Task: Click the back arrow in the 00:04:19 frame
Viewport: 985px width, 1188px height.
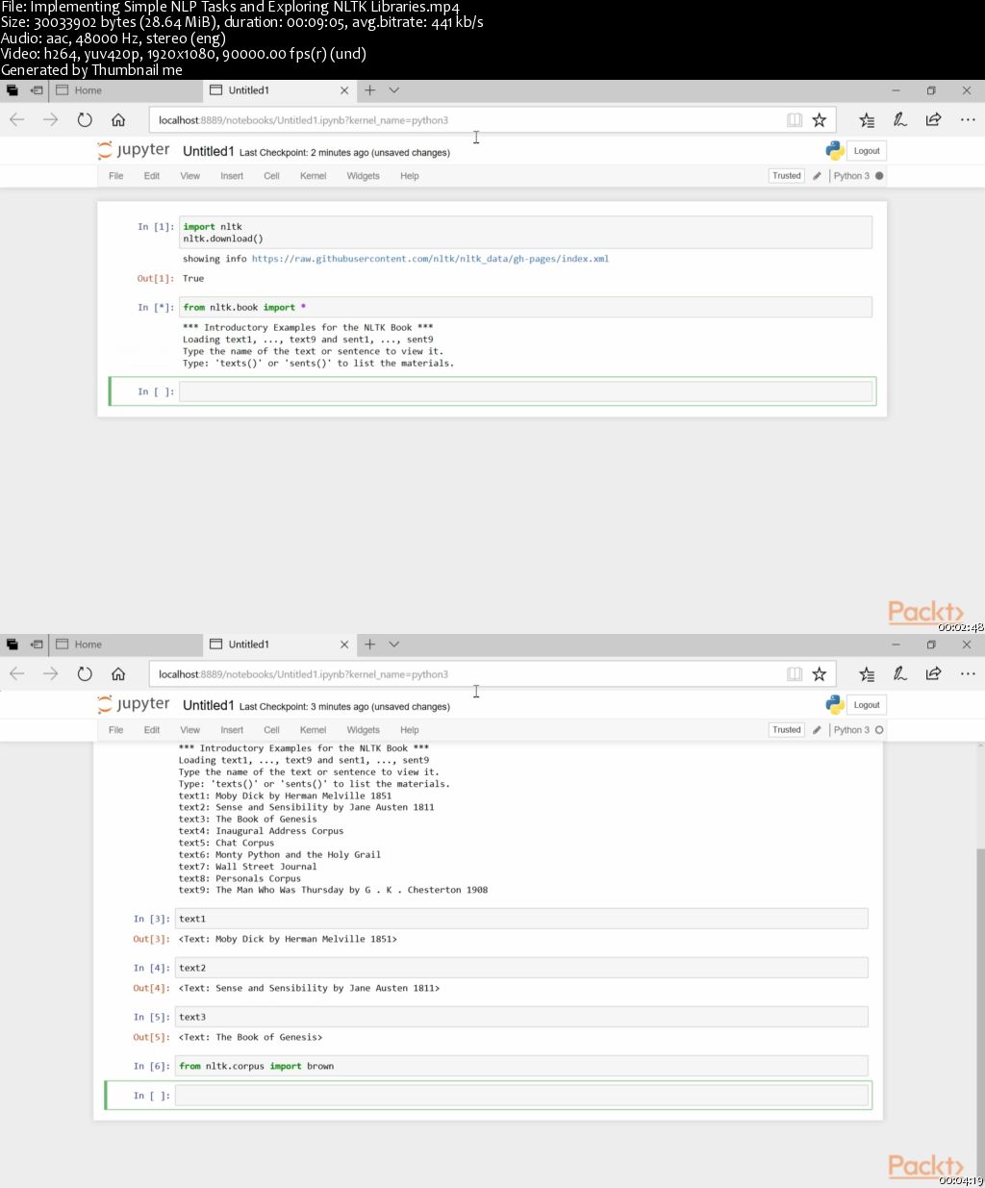Action: point(17,674)
